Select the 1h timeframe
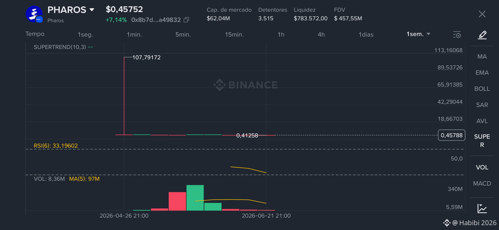Viewport: 499px width, 230px height. pyautogui.click(x=281, y=34)
